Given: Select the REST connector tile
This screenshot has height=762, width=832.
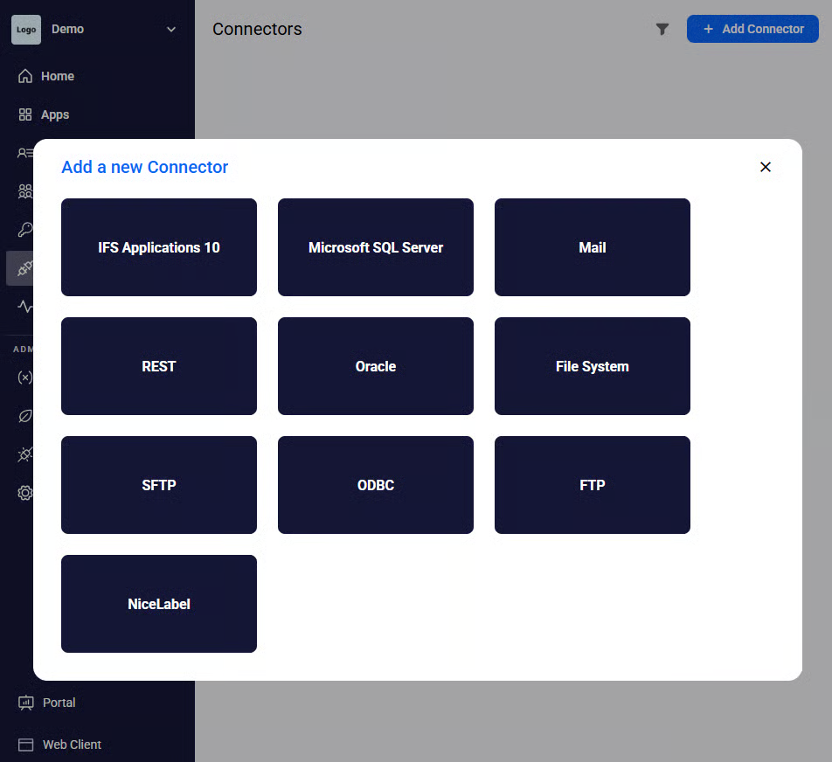Looking at the screenshot, I should [x=159, y=366].
